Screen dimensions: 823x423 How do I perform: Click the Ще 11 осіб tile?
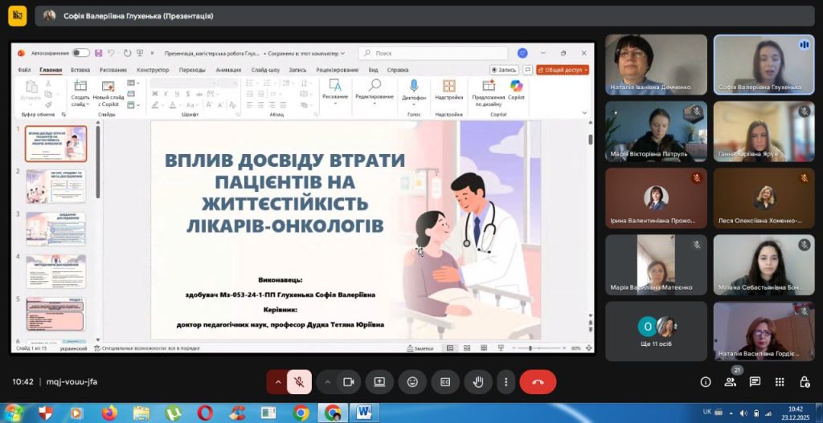tap(656, 331)
